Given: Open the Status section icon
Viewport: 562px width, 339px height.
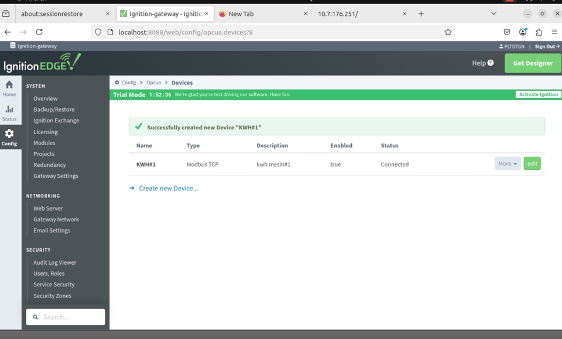Looking at the screenshot, I should pyautogui.click(x=9, y=109).
